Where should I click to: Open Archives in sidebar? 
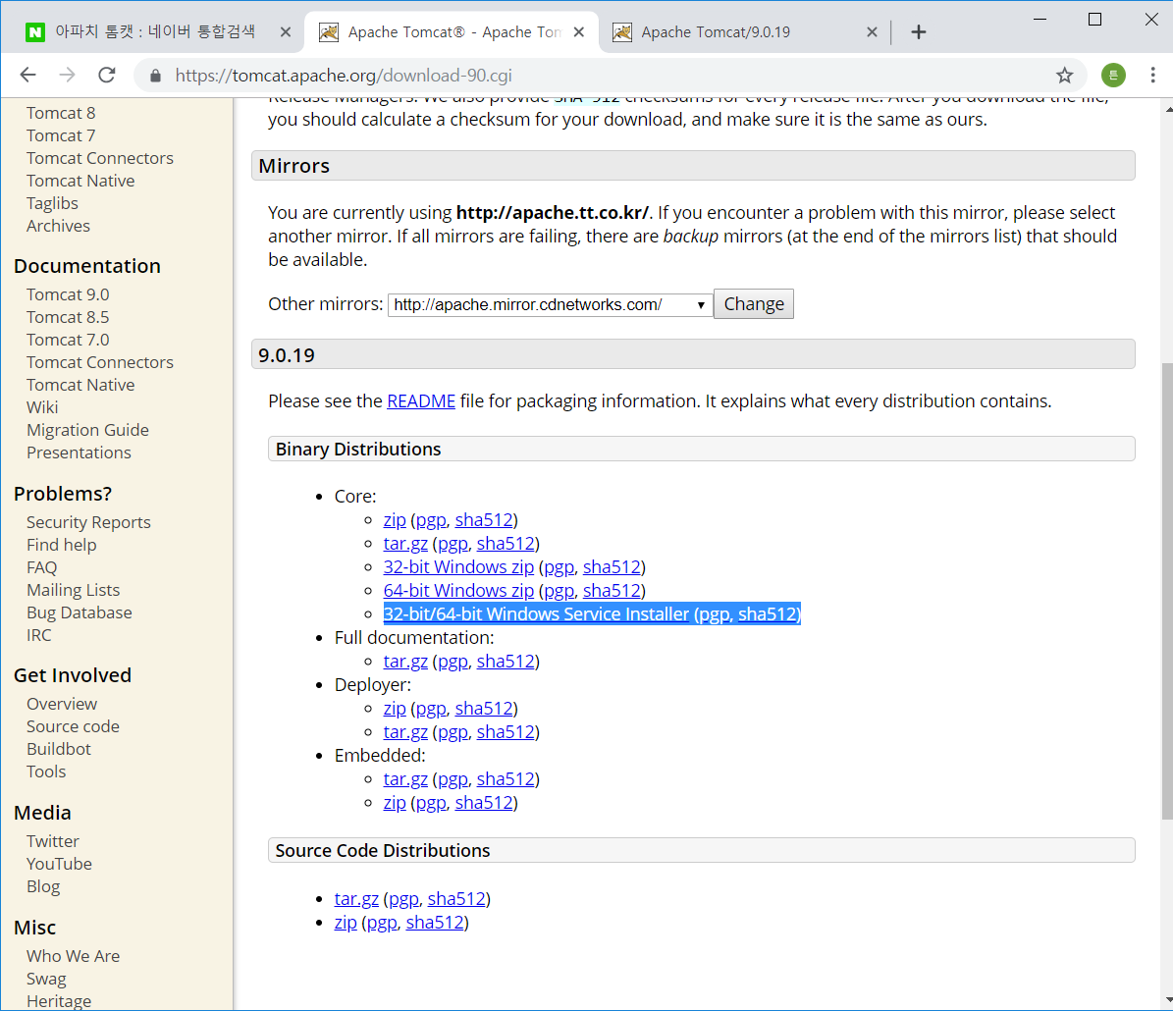(x=58, y=226)
